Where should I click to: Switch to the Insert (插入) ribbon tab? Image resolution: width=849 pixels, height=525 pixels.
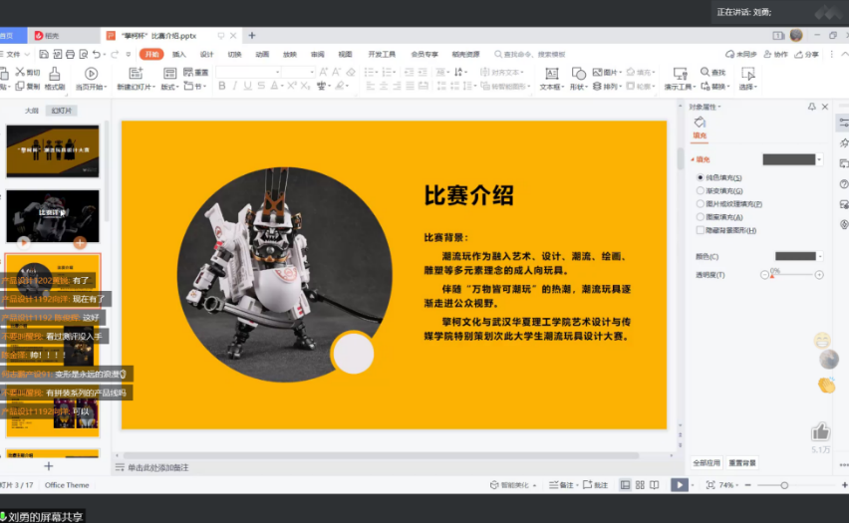(x=179, y=55)
